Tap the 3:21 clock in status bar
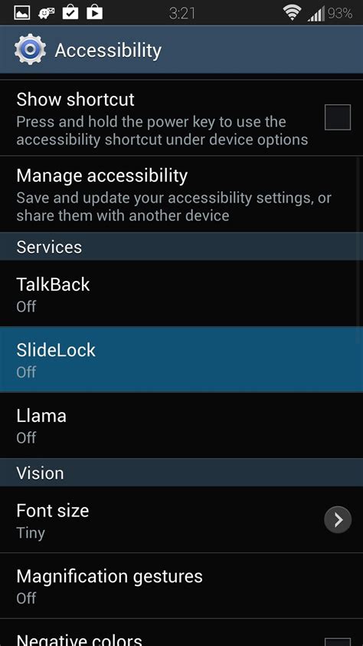363x646 pixels. pyautogui.click(x=182, y=14)
